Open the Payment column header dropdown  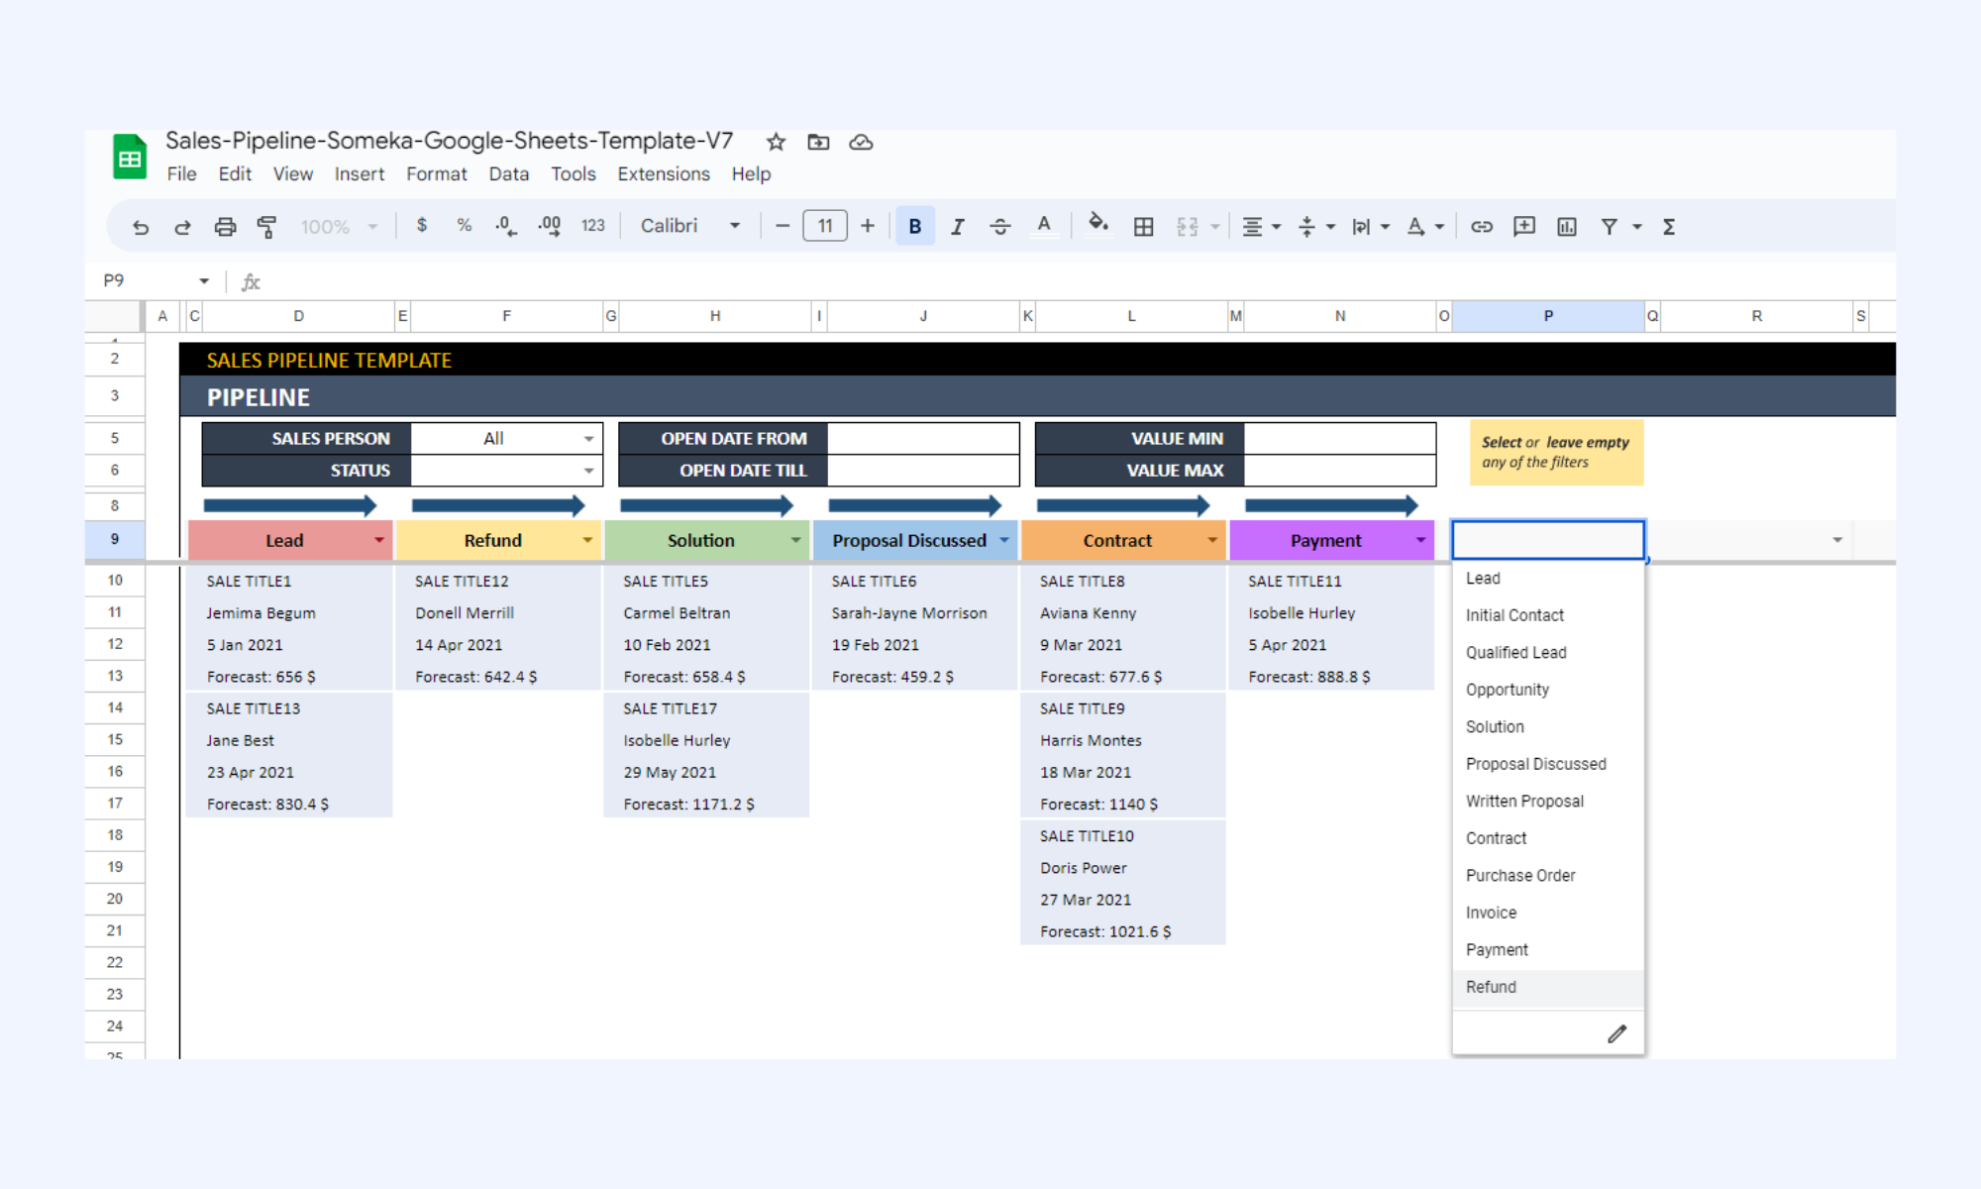tap(1420, 540)
